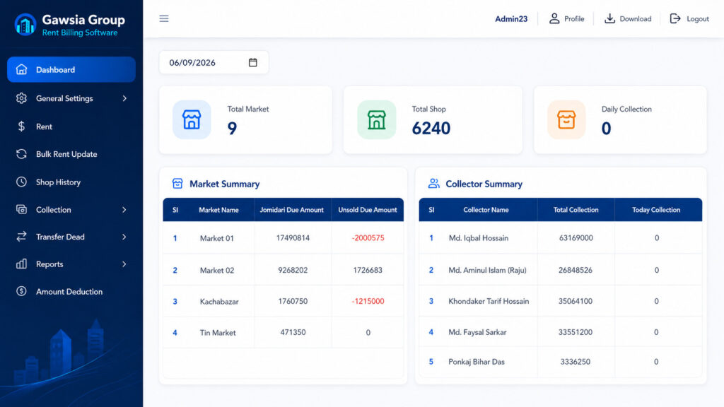
Task: Click the Reports bar chart icon
Action: [21, 264]
